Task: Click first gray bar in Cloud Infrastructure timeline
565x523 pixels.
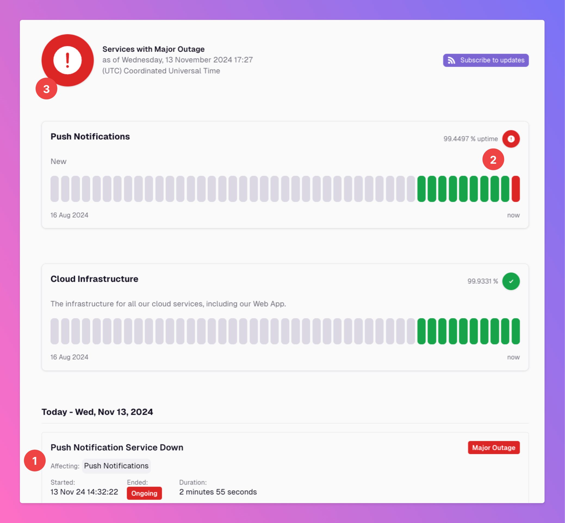Action: [x=55, y=331]
